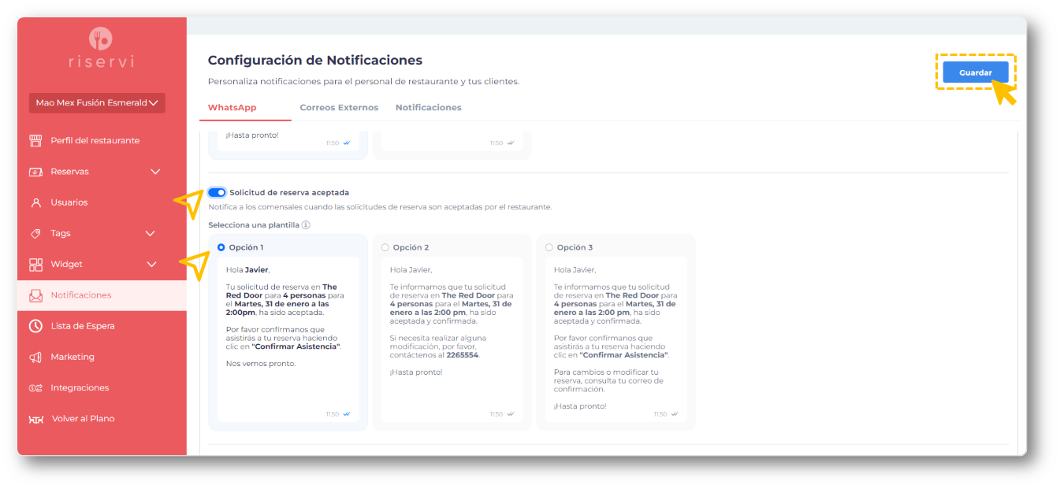The height and width of the screenshot is (489, 1060).
Task: Open the Mao Mex Fusión Esmerald restaurant dropdown
Action: click(x=97, y=103)
